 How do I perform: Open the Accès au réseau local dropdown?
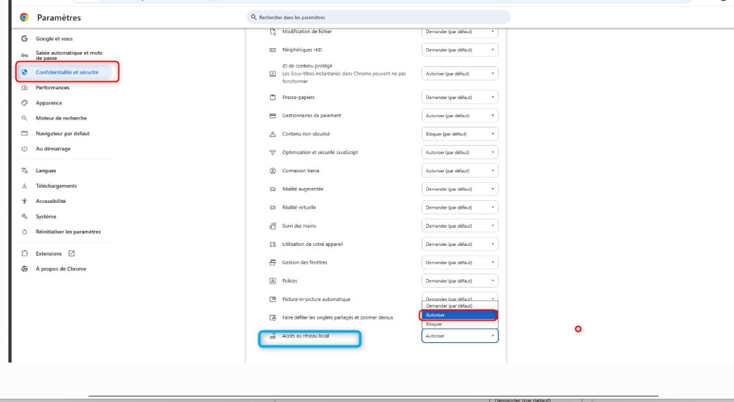point(459,336)
